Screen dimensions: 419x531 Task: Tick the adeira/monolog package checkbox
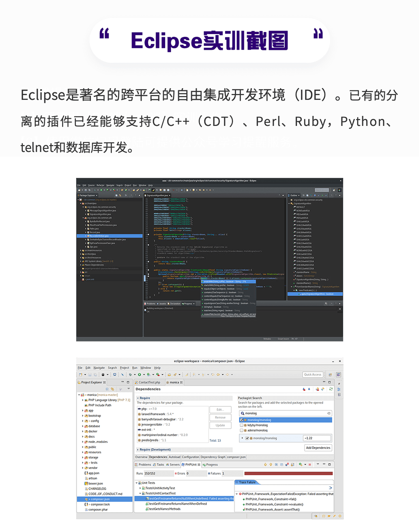[x=242, y=430]
